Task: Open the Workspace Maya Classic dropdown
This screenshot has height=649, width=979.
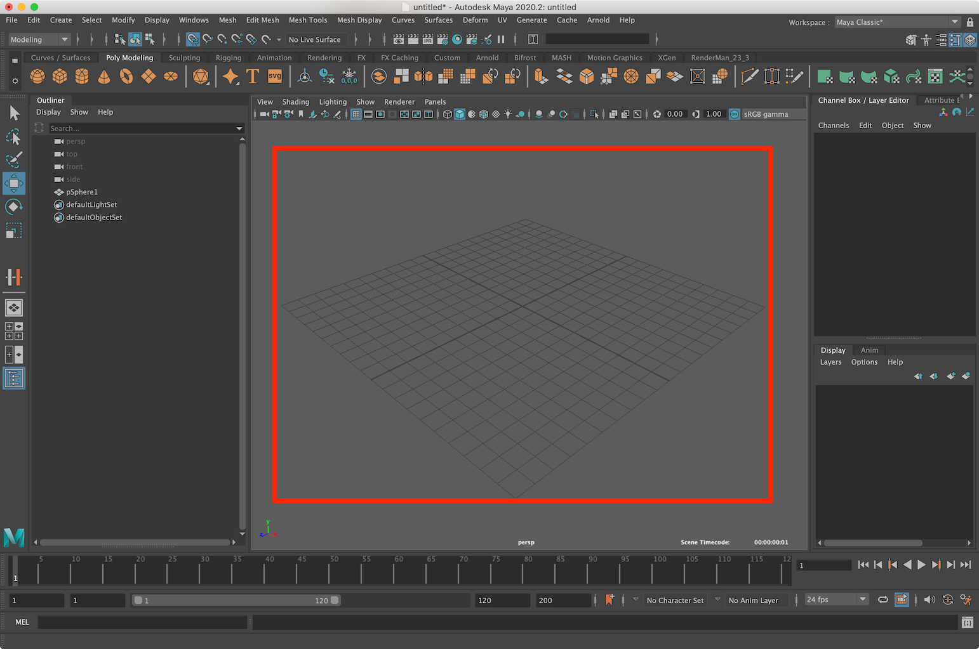Action: point(896,22)
